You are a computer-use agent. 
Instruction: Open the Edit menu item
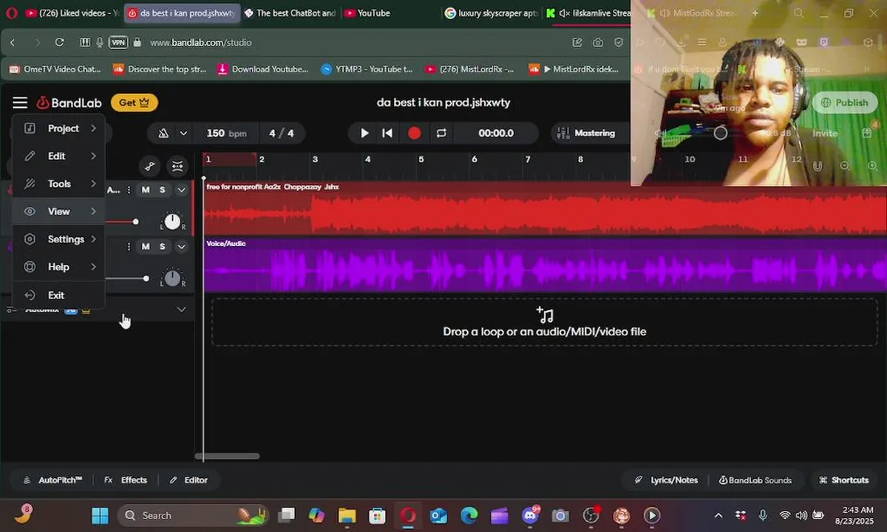59,156
